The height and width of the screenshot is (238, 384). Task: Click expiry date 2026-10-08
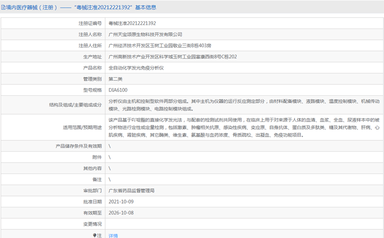pos(121,213)
